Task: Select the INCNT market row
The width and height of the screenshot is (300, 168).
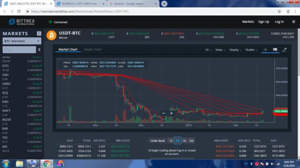Action: 22,122
